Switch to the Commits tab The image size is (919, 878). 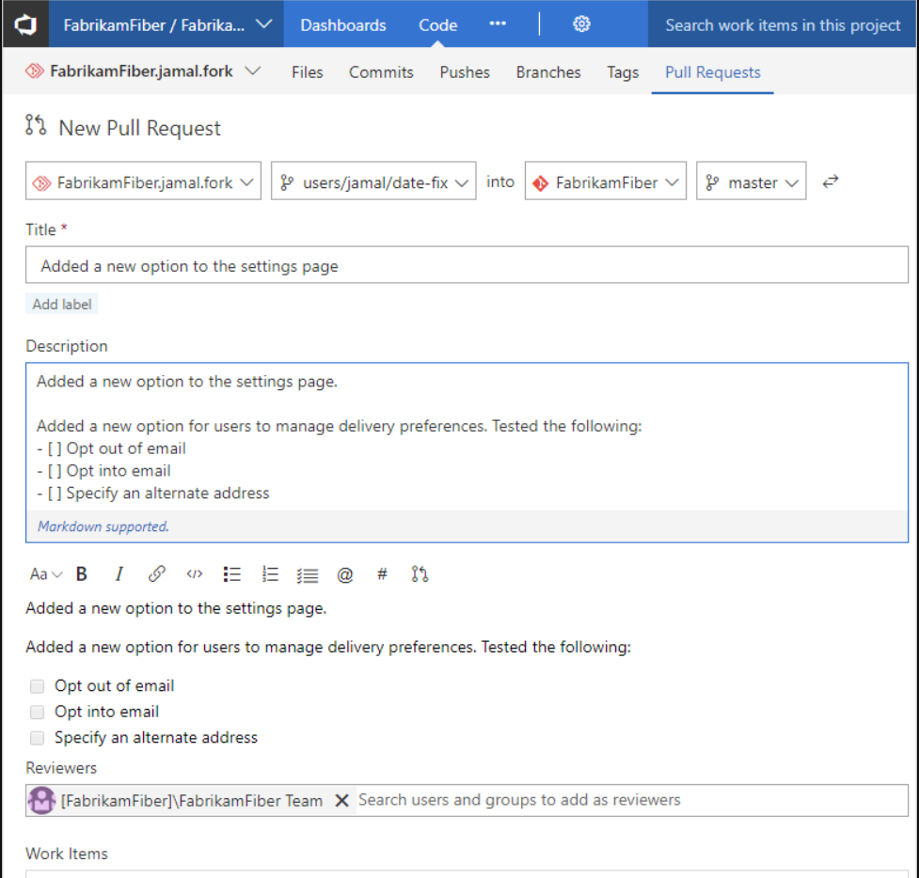(x=381, y=72)
